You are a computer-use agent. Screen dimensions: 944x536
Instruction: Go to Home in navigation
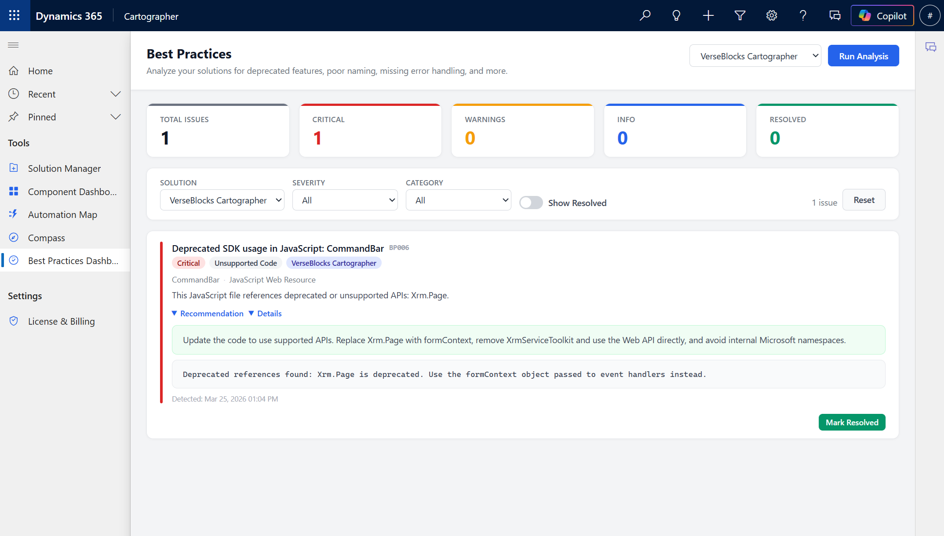pyautogui.click(x=65, y=71)
